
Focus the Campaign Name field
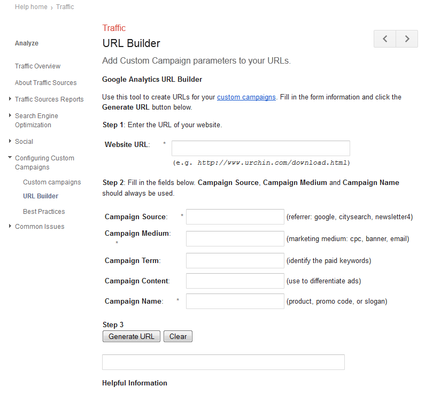tap(235, 302)
